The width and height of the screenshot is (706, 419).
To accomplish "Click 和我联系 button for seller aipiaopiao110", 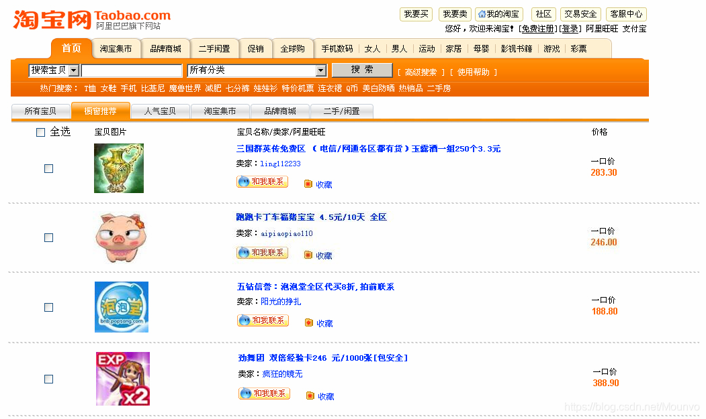I will [262, 253].
